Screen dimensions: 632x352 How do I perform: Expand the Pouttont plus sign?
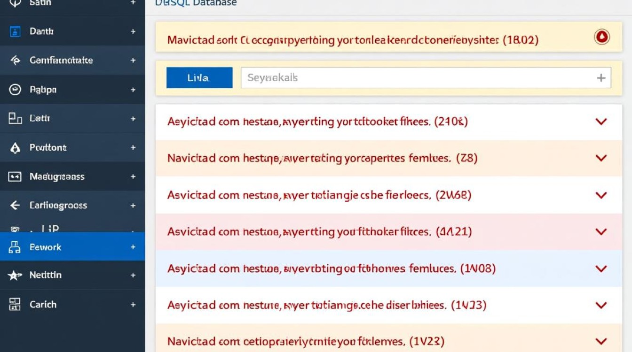tap(133, 148)
